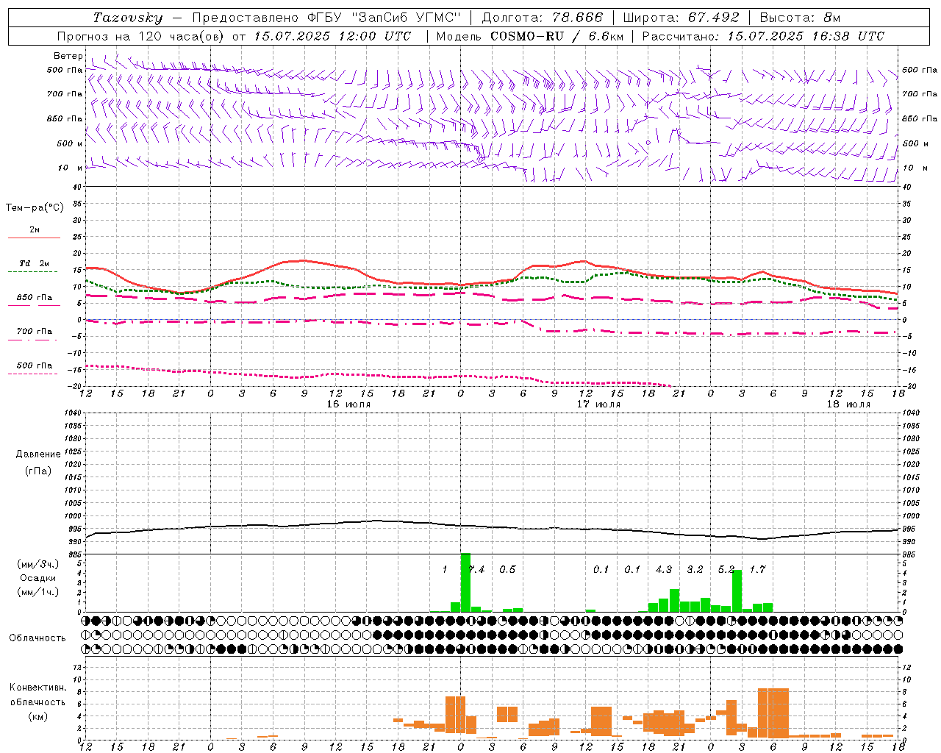941x753 pixels.
Task: Click the '1.7' precipitation total value
Action: (757, 569)
